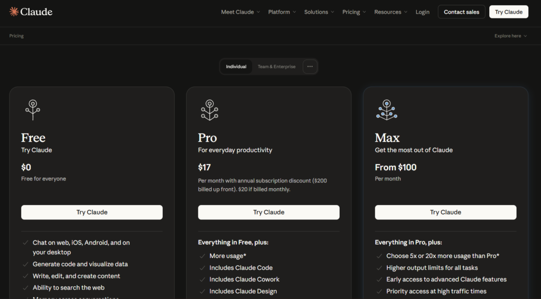This screenshot has height=299, width=541.
Task: Click the 'Free for everyone' text
Action: (43, 179)
